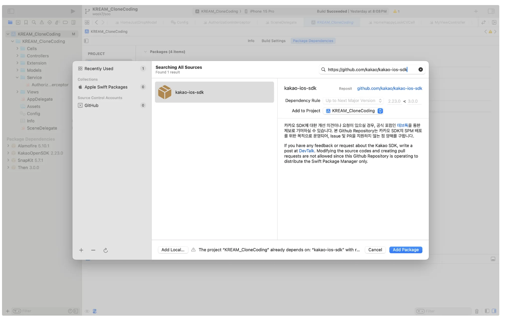Screen dimensions: 505x319
Task: Click the Add Local... button
Action: 173,250
